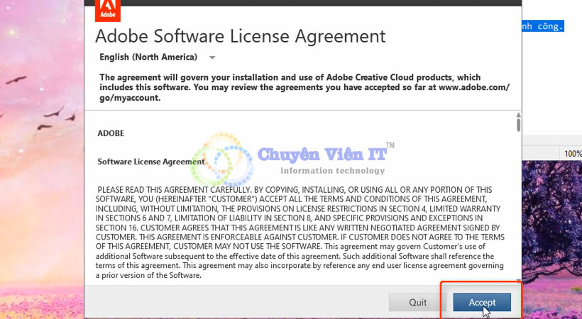The image size is (582, 319).
Task: Select the English (North America) language field
Action: tap(148, 57)
